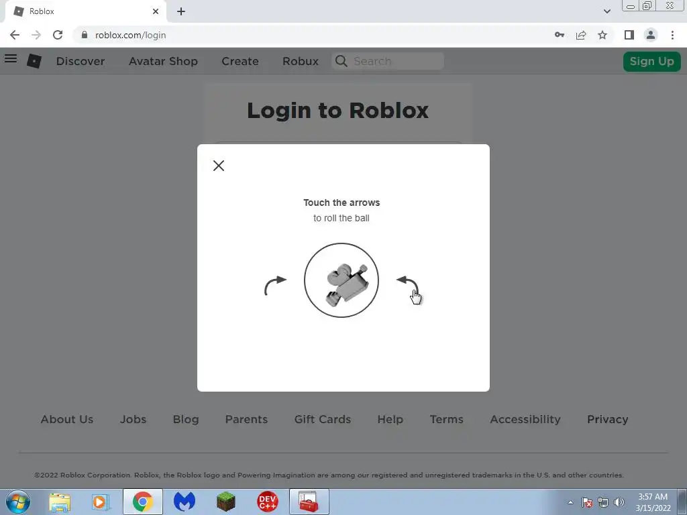Open a new browser tab
The image size is (687, 515).
tap(181, 11)
